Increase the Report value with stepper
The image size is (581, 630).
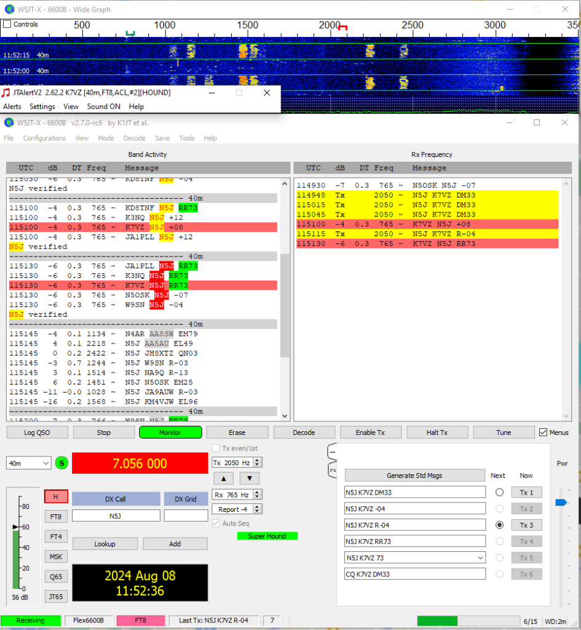(x=258, y=506)
